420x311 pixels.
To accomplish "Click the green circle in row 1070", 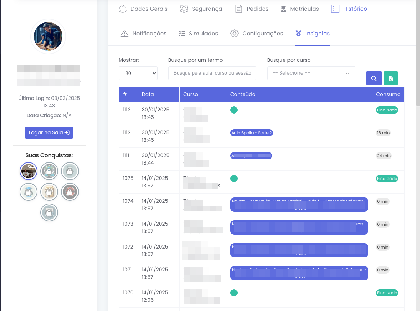I will click(234, 293).
